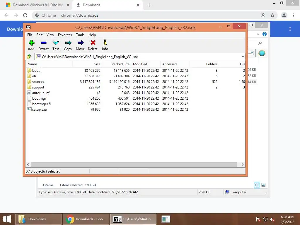Sort the list by Size column
300x225 pixels.
87,64
